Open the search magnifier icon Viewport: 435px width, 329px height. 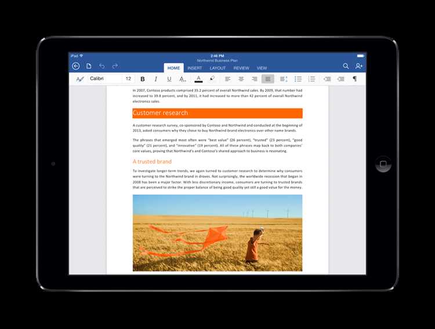[x=346, y=66]
